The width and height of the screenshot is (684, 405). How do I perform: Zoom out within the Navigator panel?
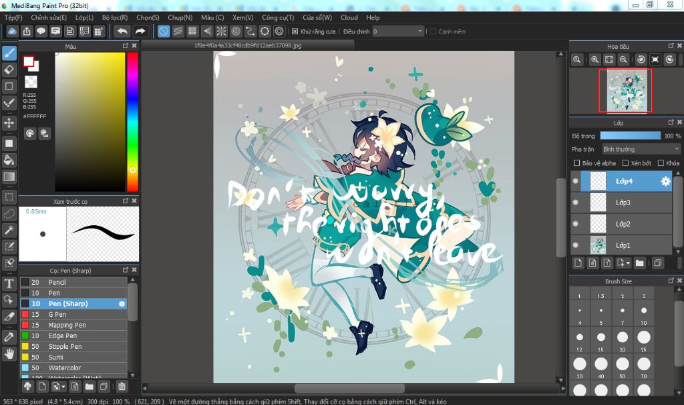click(623, 59)
